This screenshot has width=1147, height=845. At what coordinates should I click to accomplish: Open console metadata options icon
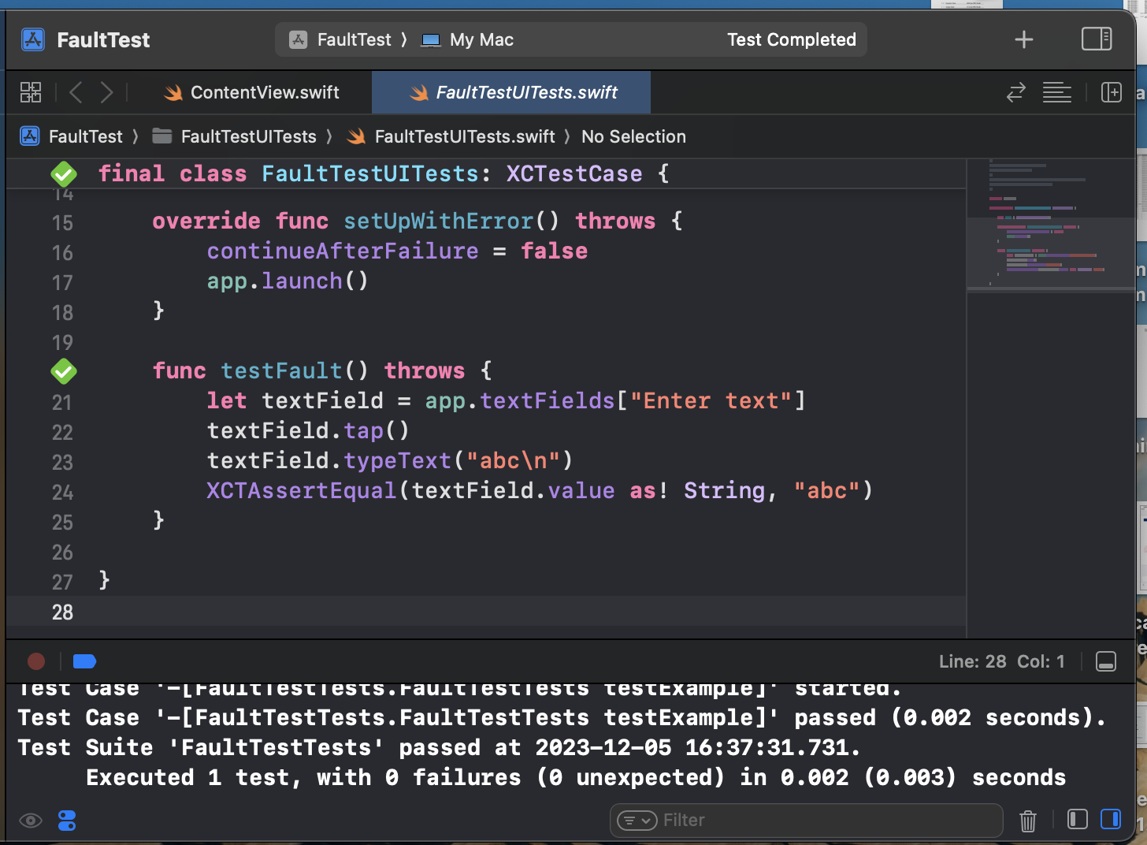click(67, 821)
